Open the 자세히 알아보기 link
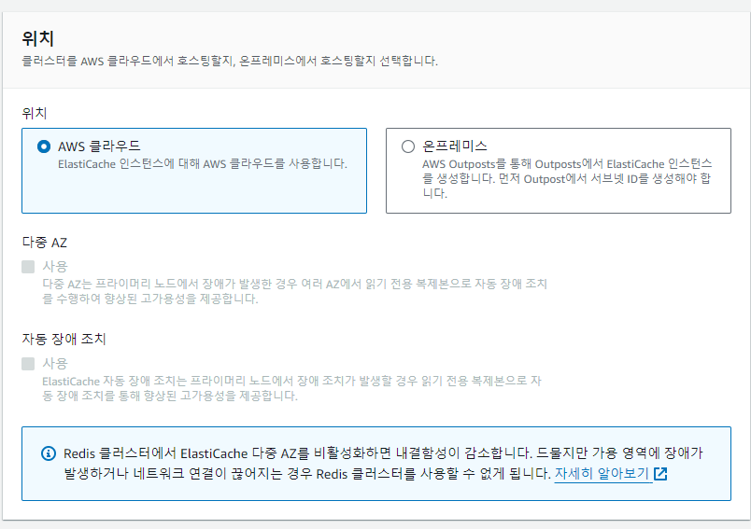This screenshot has width=751, height=529. click(602, 474)
